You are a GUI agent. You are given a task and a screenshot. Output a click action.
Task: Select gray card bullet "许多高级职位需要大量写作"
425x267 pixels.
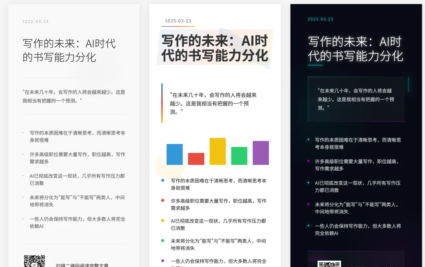click(x=77, y=158)
